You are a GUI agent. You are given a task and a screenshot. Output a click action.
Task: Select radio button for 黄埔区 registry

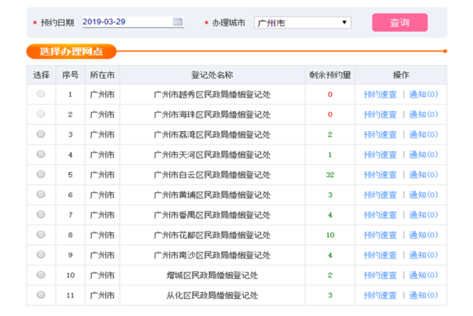click(x=41, y=195)
